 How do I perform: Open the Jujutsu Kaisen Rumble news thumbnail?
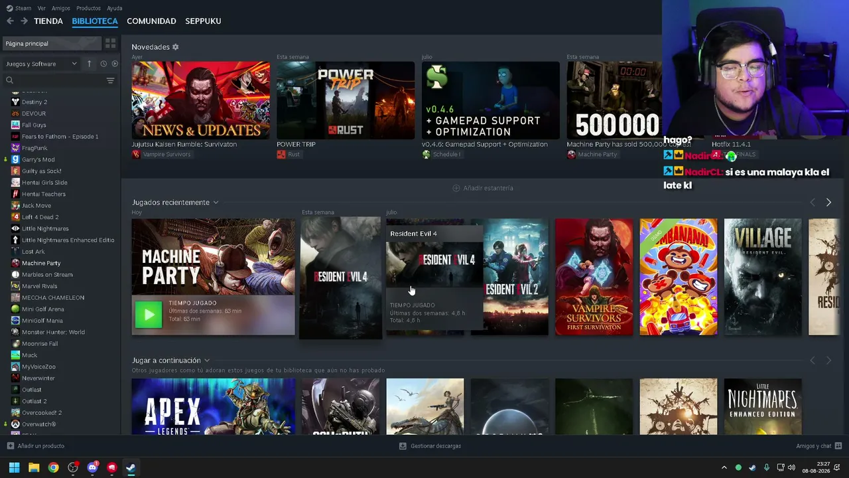point(200,100)
